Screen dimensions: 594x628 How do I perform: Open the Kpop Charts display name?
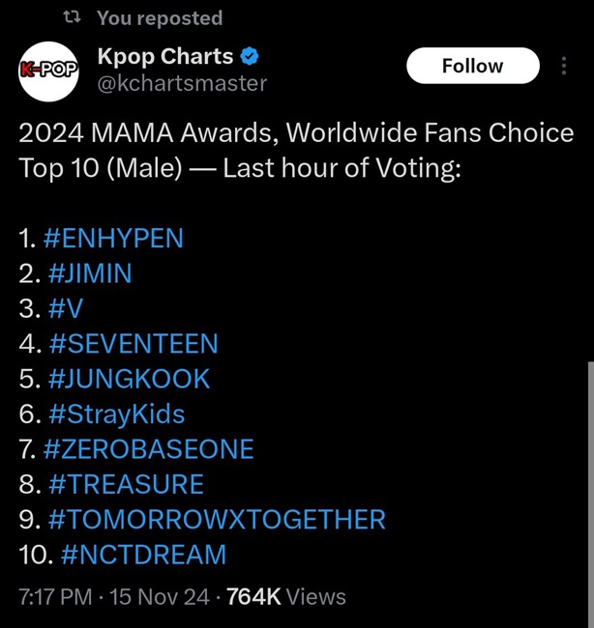coord(165,57)
